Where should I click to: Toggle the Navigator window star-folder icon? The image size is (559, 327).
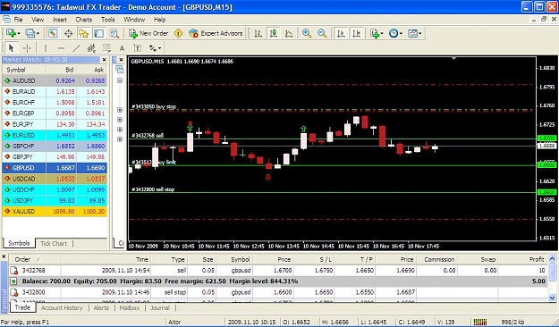(83, 33)
